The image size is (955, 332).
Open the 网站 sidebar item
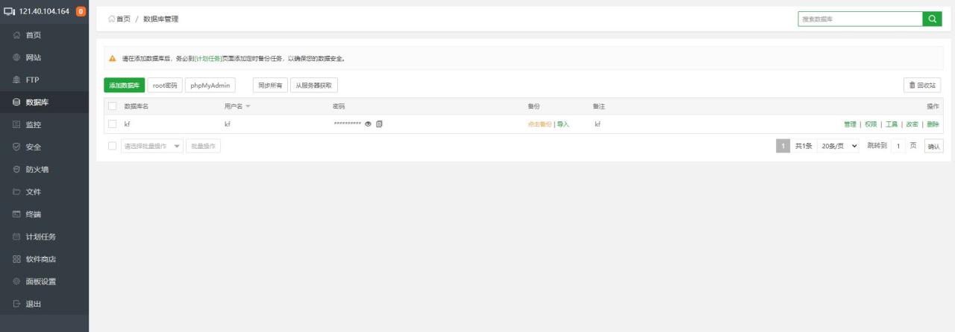click(44, 57)
